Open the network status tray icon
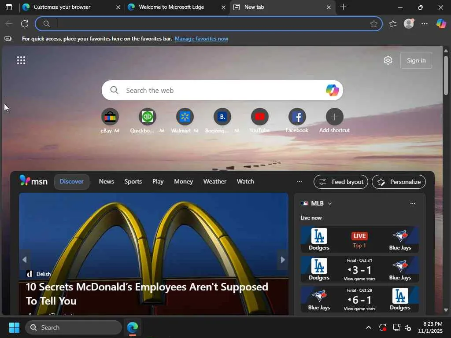451x338 pixels. (396, 327)
